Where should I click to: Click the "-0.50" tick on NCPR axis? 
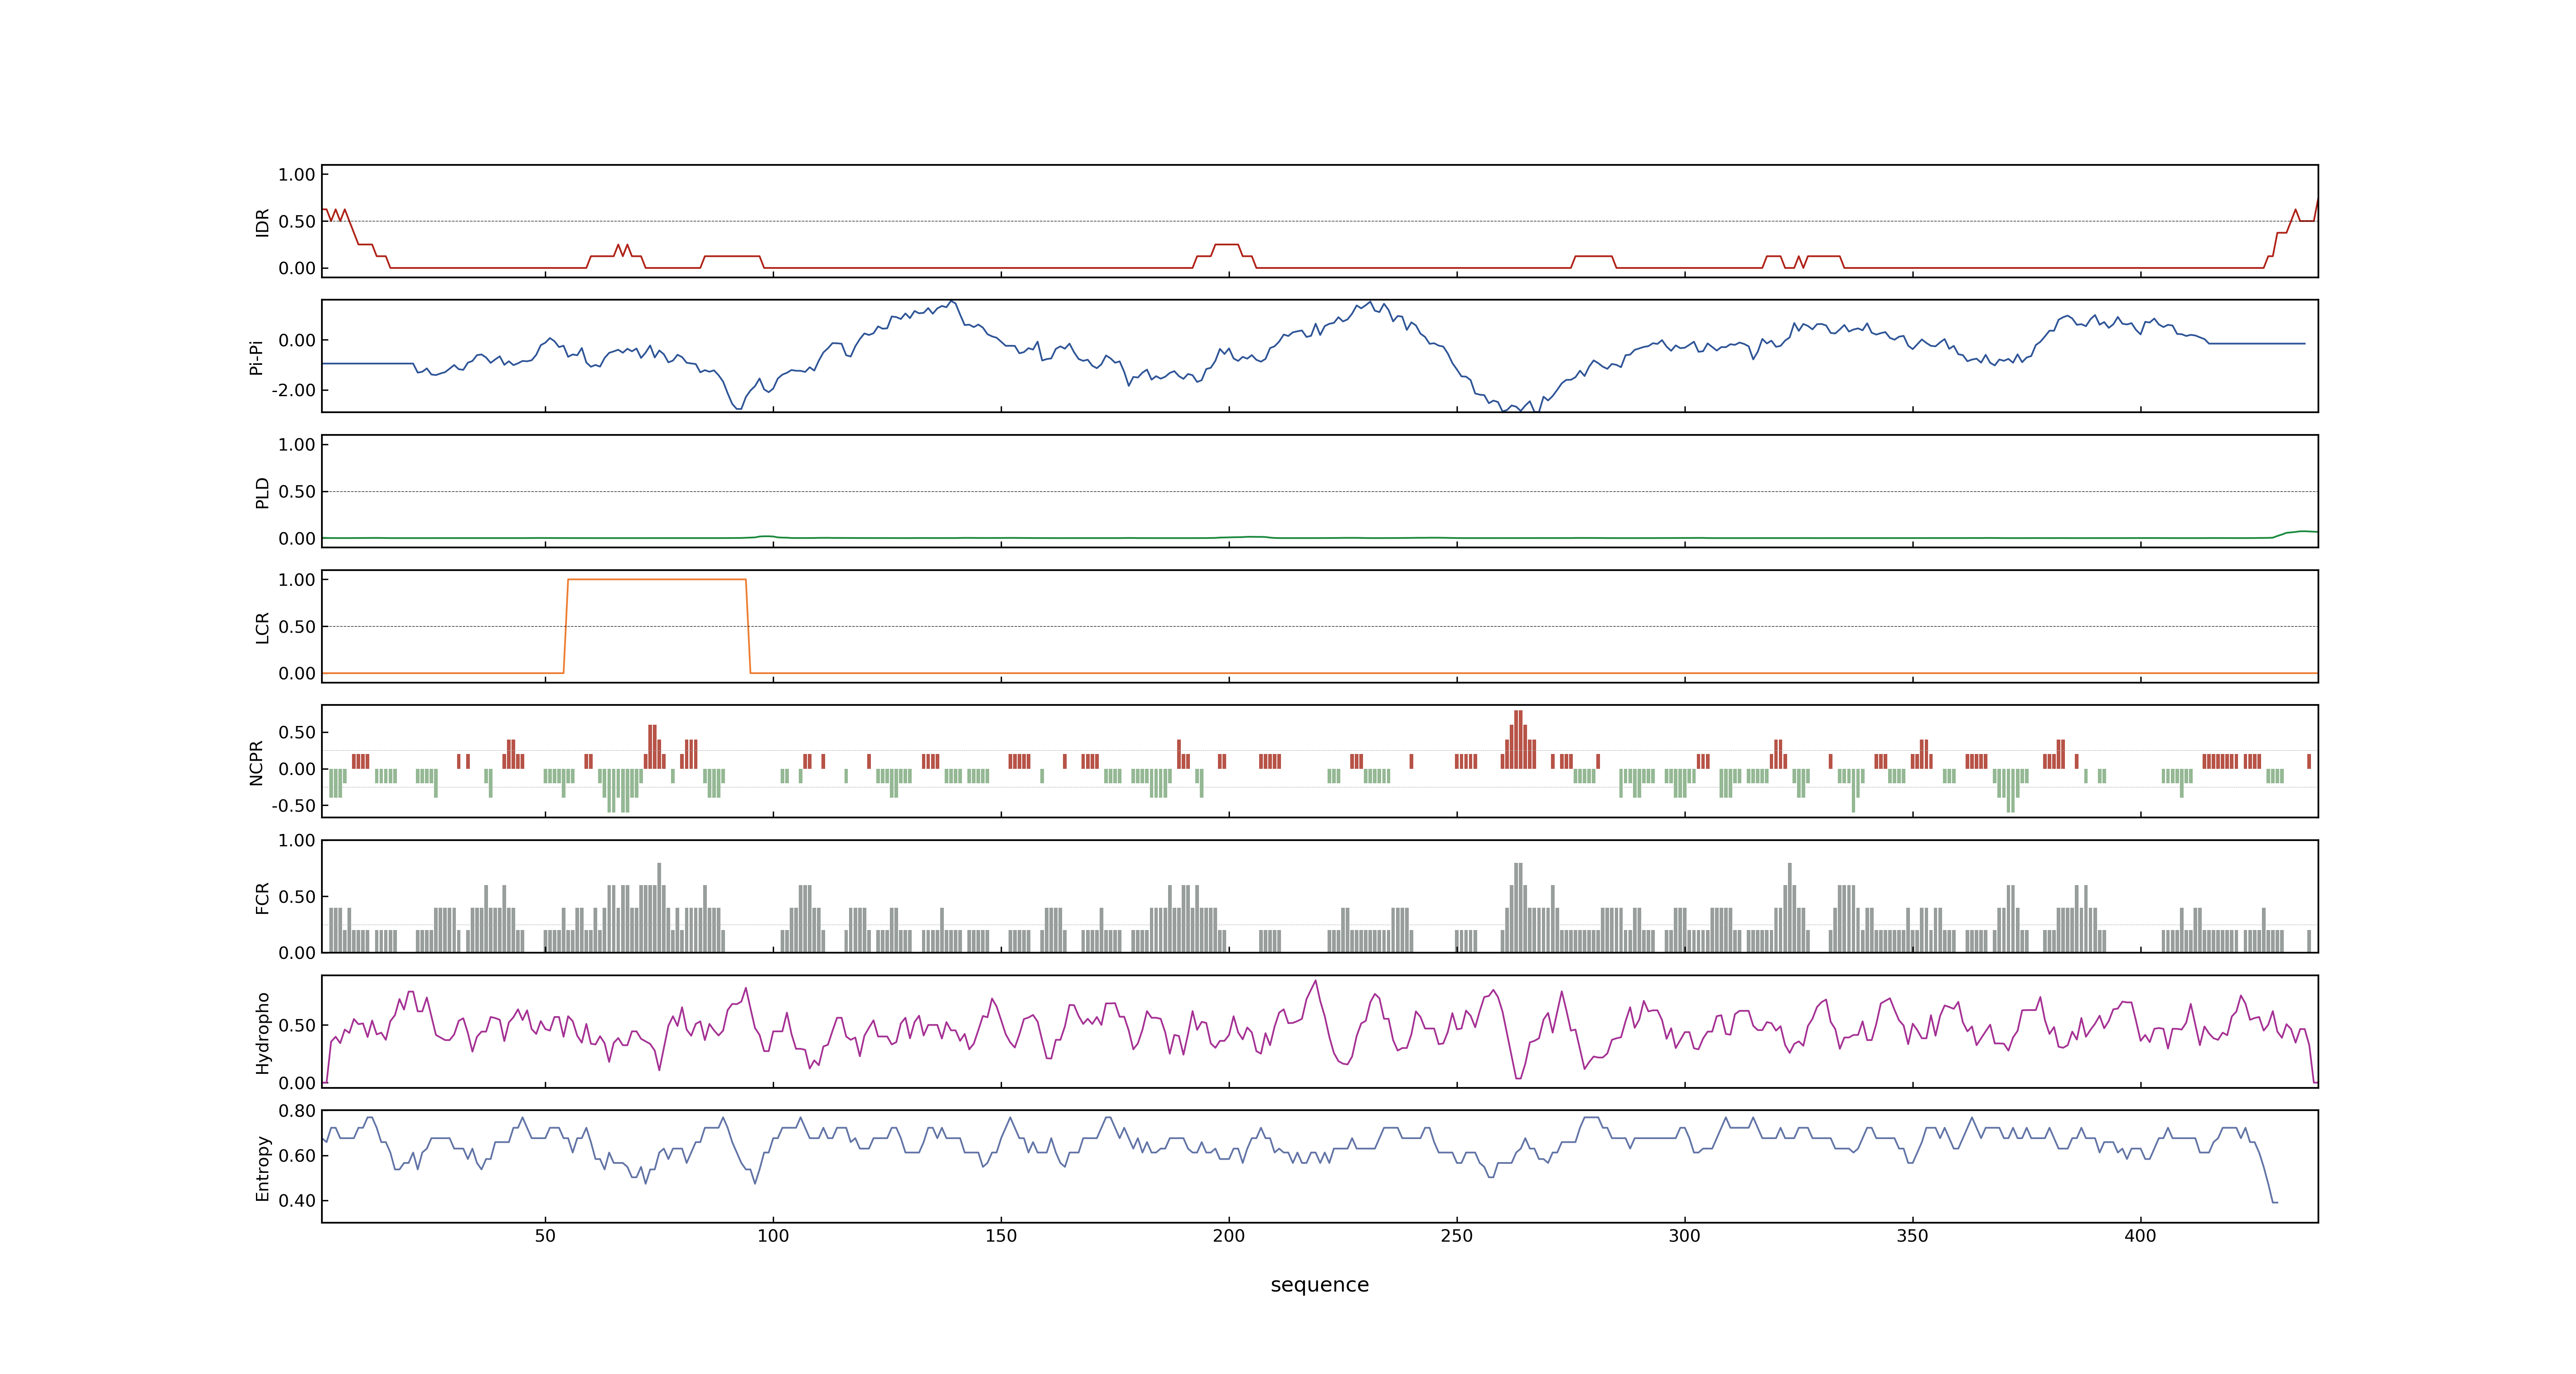point(293,806)
